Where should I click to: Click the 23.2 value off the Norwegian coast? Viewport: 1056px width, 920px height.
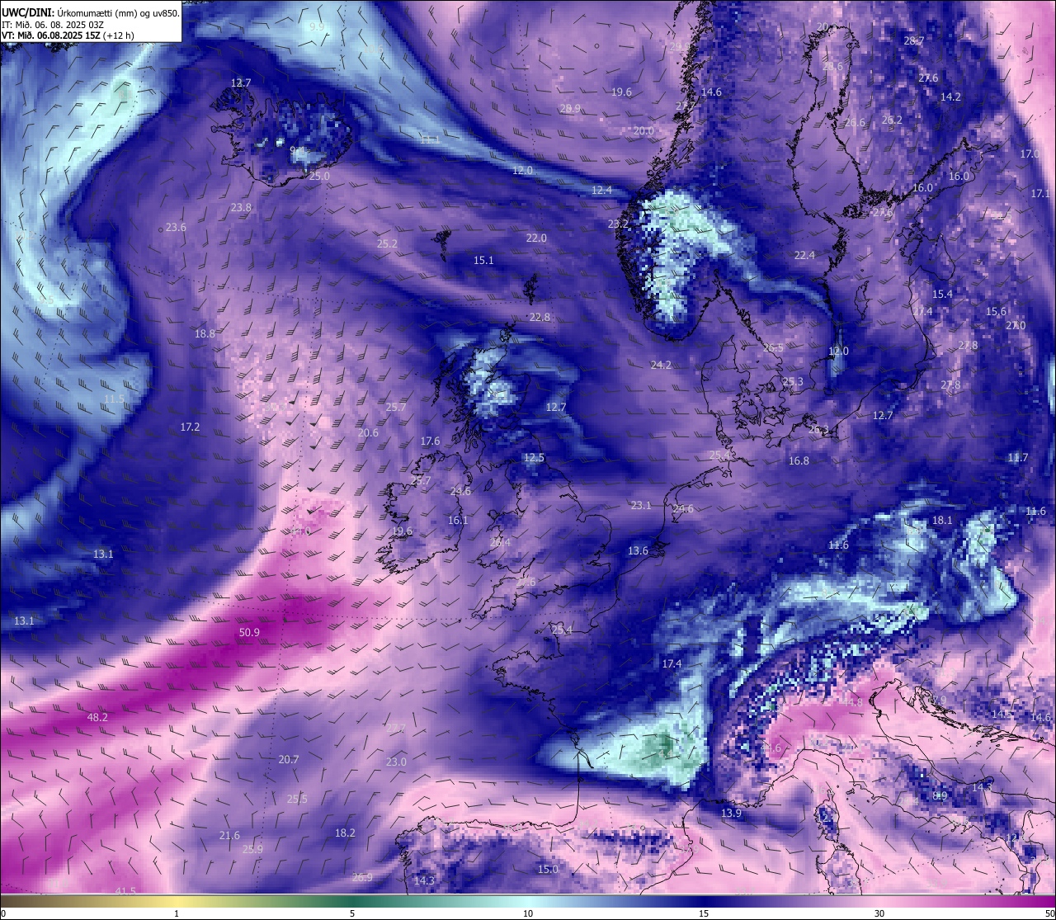point(618,224)
